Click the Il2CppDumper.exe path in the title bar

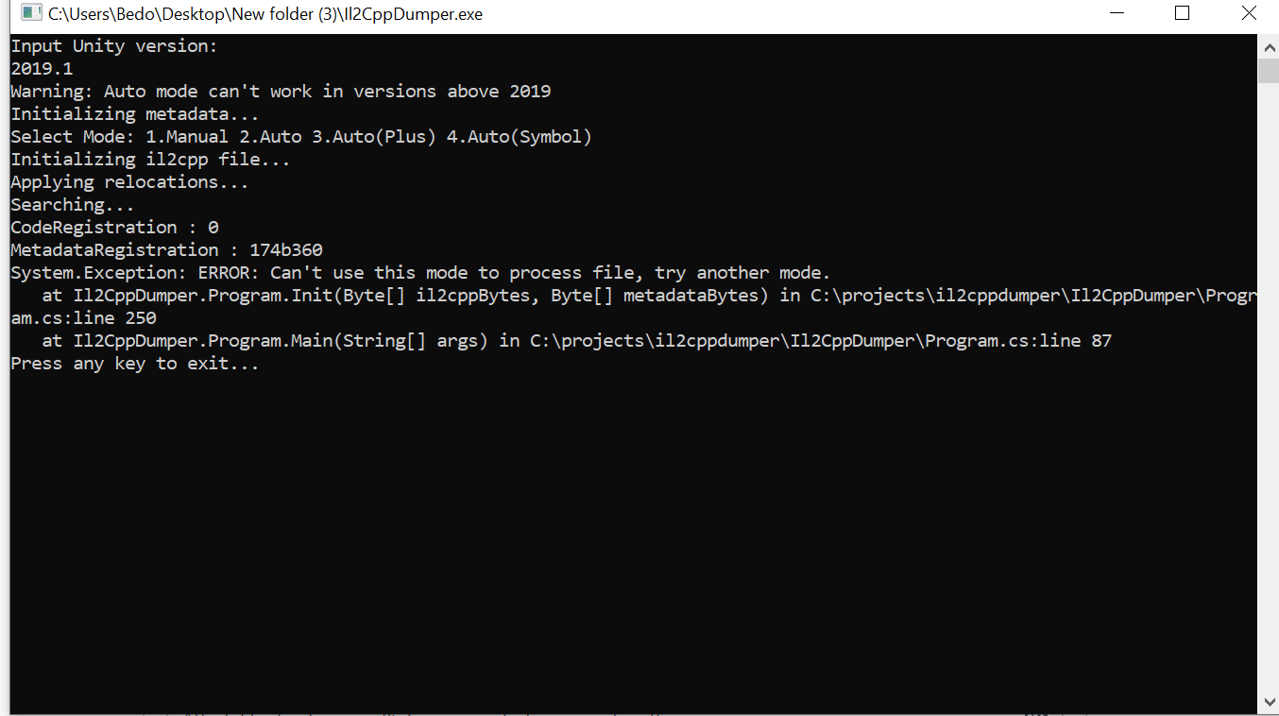264,13
